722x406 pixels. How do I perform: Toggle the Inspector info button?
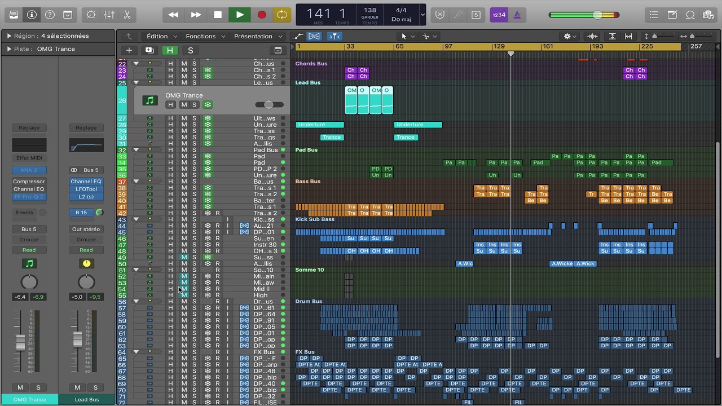click(x=32, y=15)
